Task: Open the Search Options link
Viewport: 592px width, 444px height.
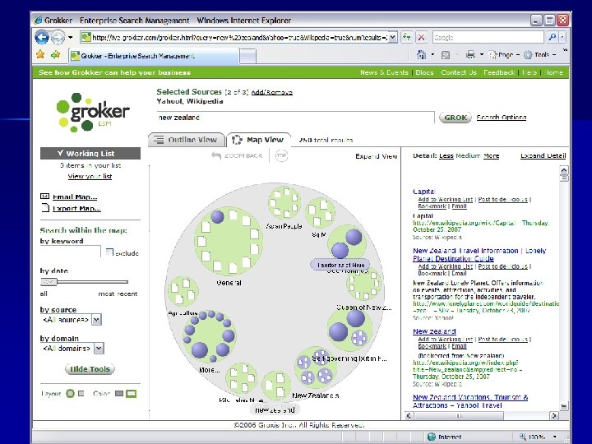Action: click(501, 117)
